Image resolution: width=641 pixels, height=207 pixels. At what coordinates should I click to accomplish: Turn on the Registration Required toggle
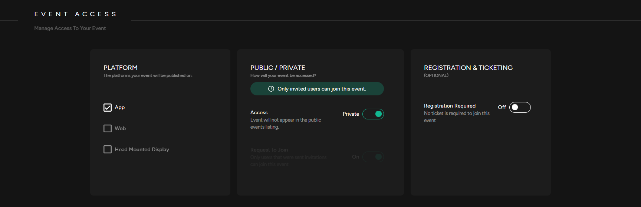tap(520, 108)
